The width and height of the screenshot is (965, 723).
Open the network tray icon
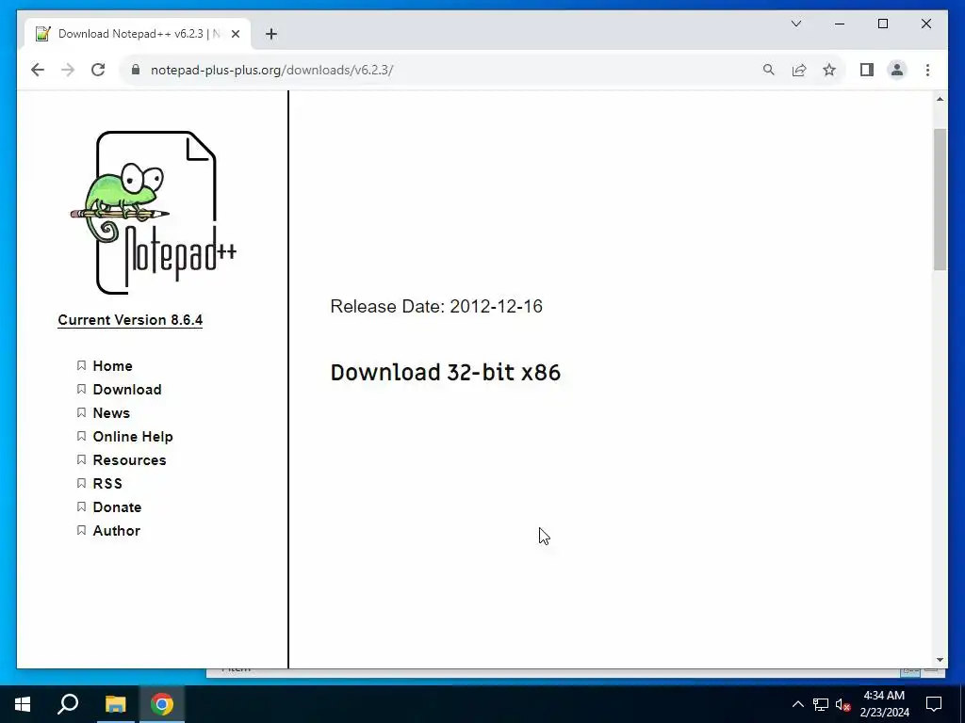coord(821,704)
